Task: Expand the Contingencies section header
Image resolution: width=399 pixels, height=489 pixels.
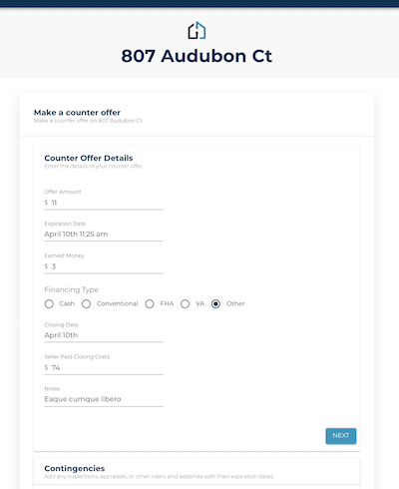Action: pyautogui.click(x=197, y=472)
